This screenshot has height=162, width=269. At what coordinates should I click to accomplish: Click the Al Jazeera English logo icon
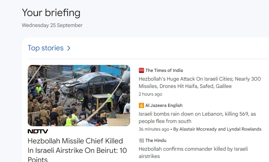[x=141, y=105]
